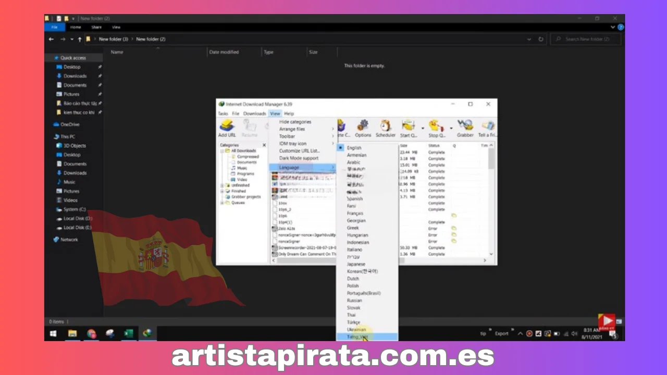
Task: Open Music folder under This PC
Action: tap(69, 182)
